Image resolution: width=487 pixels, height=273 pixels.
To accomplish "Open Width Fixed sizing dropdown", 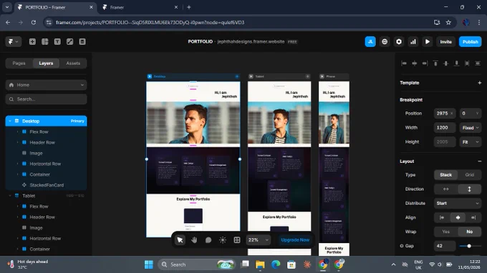I will click(471, 128).
